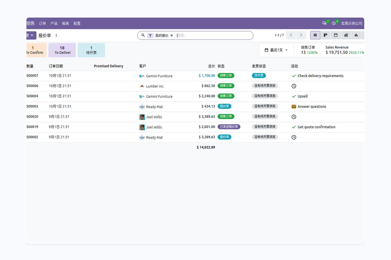This screenshot has width=391, height=260.
Task: Click the 待开票 invoice status badge for S00007
Action: [259, 75]
